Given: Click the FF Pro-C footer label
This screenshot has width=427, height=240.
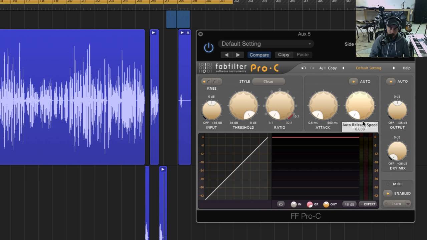Looking at the screenshot, I should pyautogui.click(x=306, y=216).
